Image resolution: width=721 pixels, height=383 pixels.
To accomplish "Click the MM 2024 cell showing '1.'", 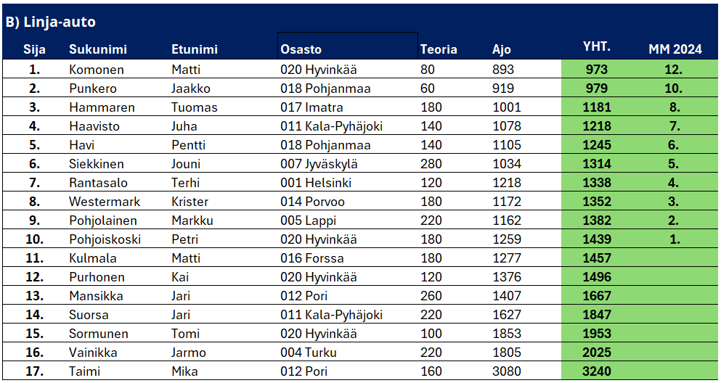I will click(x=675, y=239).
